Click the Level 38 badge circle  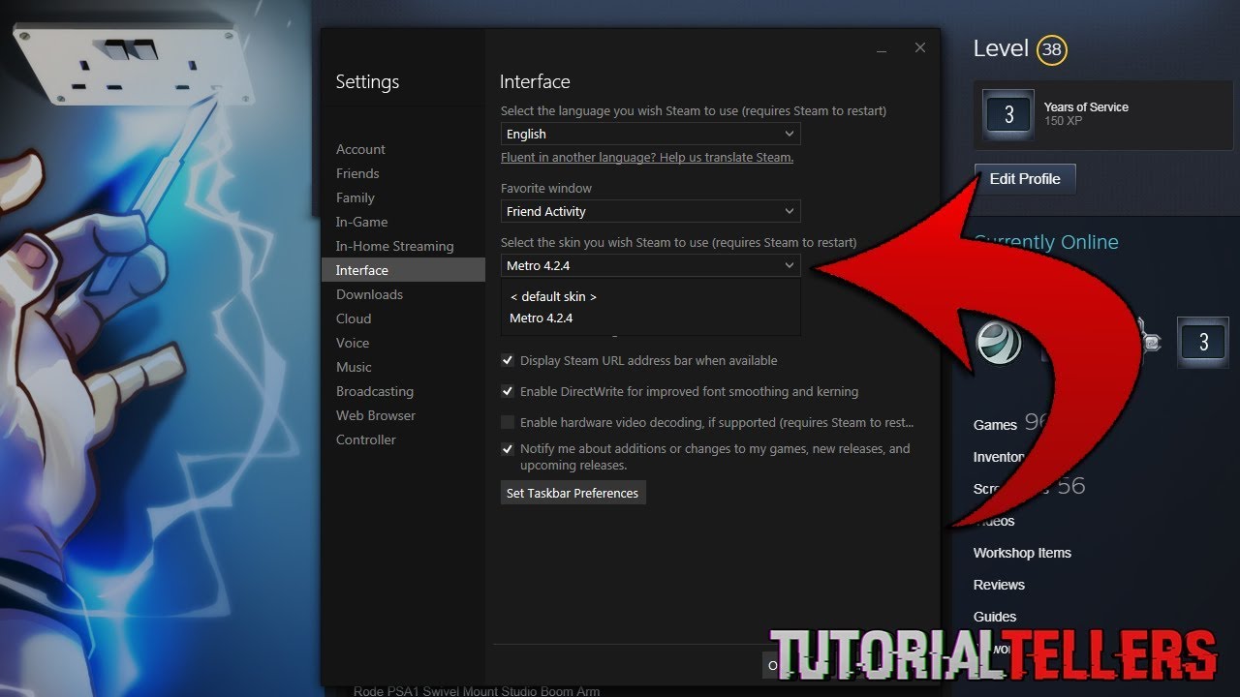pos(1051,49)
